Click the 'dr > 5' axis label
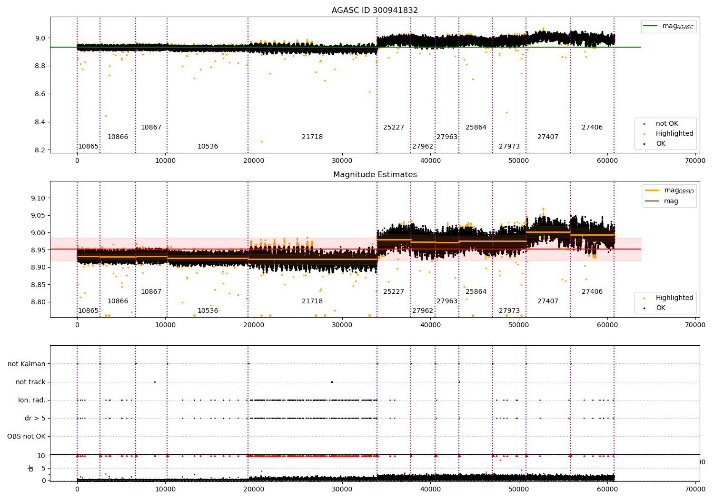The image size is (714, 500). [35, 418]
